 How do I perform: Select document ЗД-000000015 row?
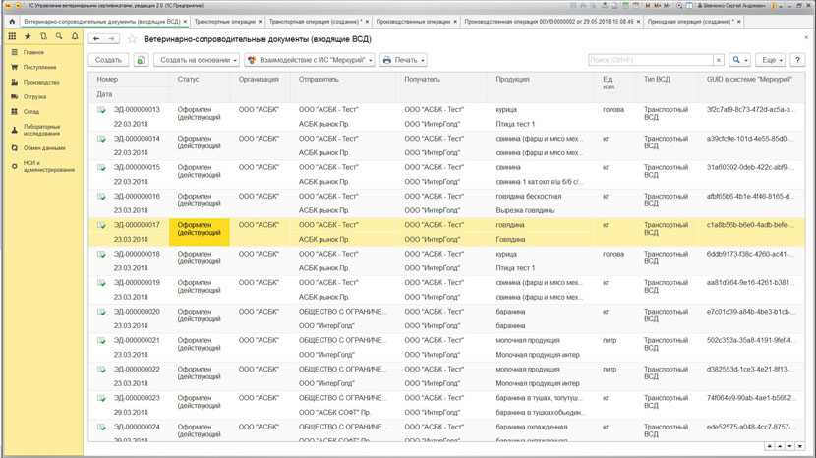tap(446, 174)
